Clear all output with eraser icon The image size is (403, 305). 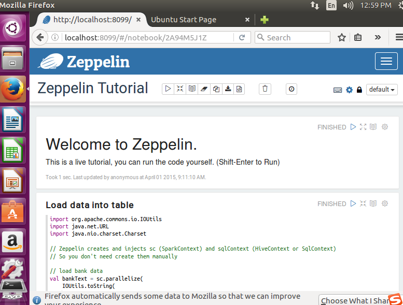coord(204,89)
